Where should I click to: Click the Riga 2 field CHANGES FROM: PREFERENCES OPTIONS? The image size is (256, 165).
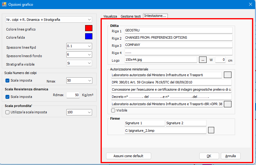coord(178,38)
